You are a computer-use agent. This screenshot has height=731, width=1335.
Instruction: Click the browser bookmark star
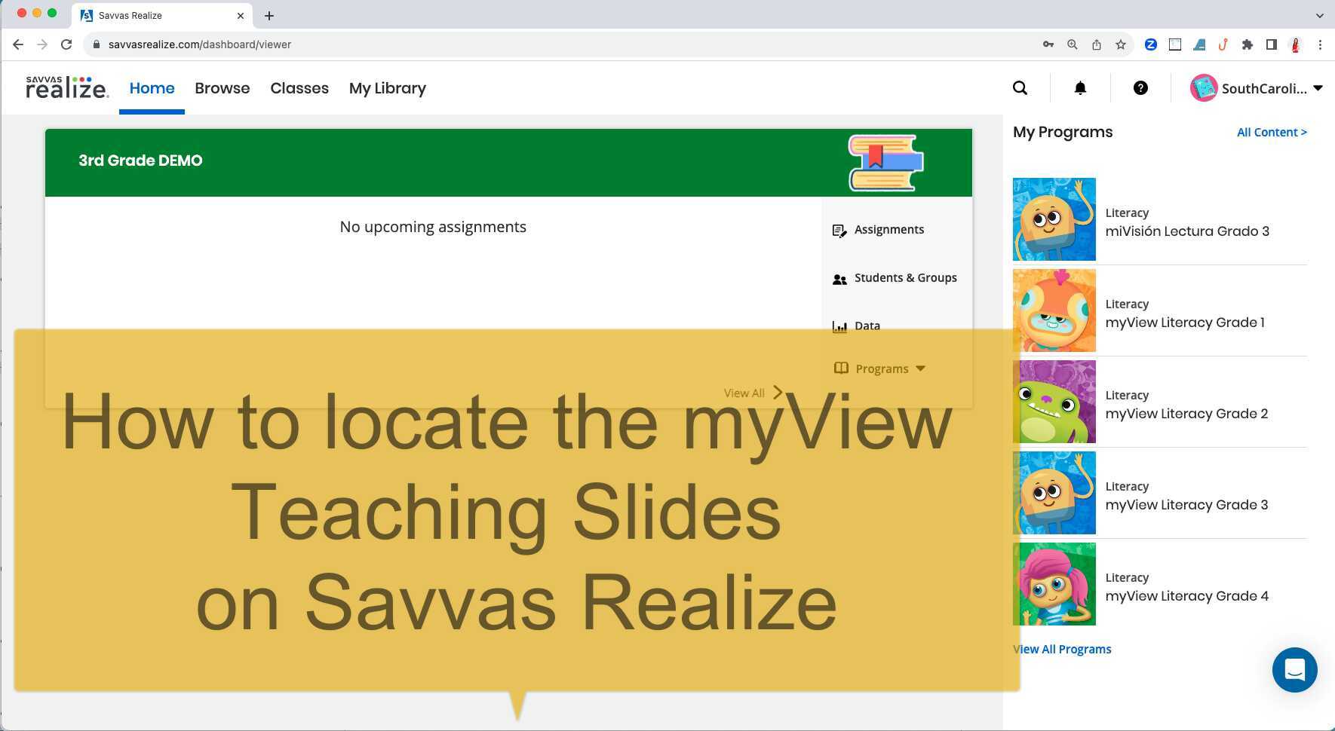pos(1122,44)
